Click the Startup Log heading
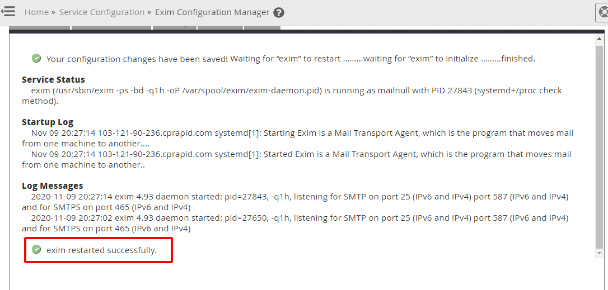Screen dimensions: 608x290 [x=48, y=122]
